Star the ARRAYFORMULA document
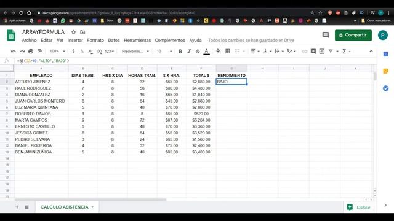 [x=73, y=32]
